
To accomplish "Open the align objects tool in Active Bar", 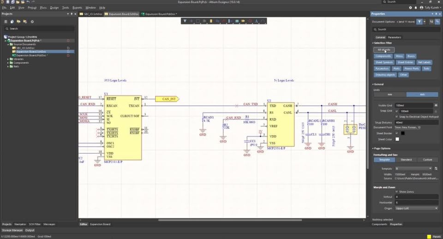I will (x=204, y=21).
